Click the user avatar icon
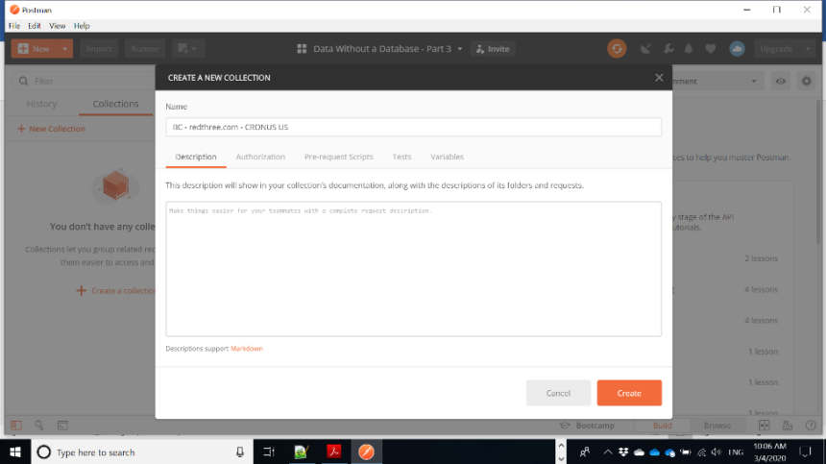The image size is (826, 464). (737, 49)
